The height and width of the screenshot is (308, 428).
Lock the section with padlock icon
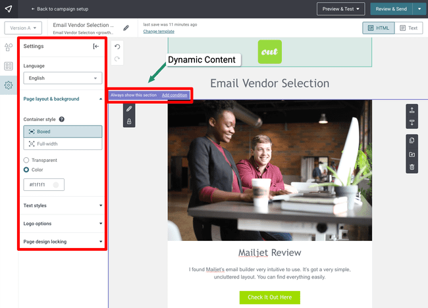pyautogui.click(x=129, y=121)
